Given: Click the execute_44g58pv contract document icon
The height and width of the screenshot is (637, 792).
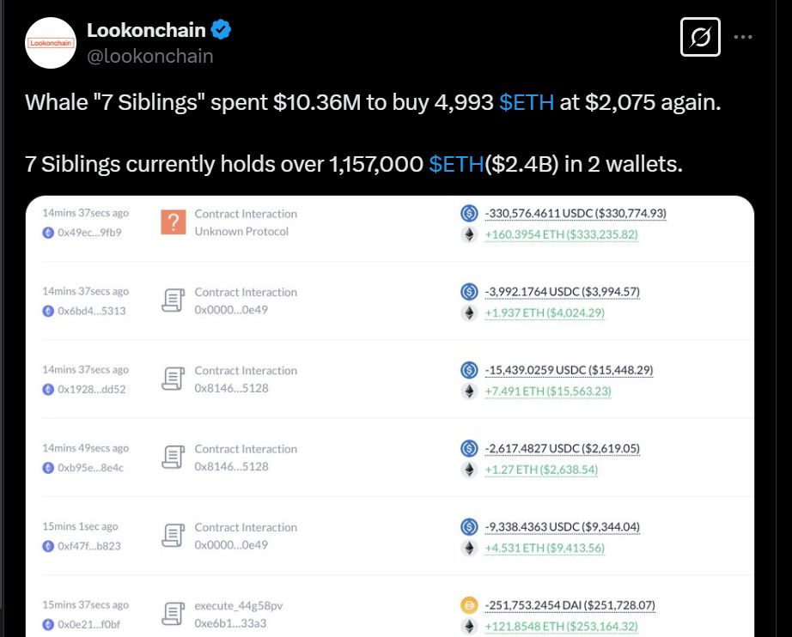Looking at the screenshot, I should coord(174,614).
